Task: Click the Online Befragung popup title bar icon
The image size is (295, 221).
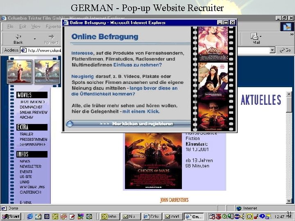Action: 66,23
